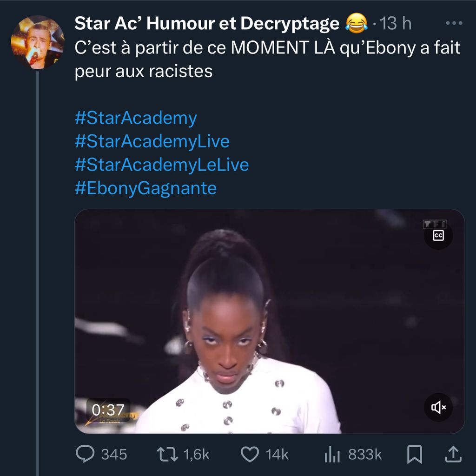This screenshot has width=476, height=476.
Task: Select the #StarAcademyLeLive hashtag
Action: [x=162, y=165]
